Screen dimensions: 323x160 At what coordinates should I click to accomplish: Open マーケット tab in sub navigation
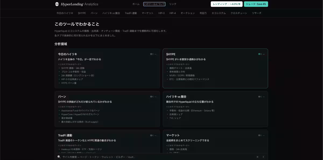point(148,13)
